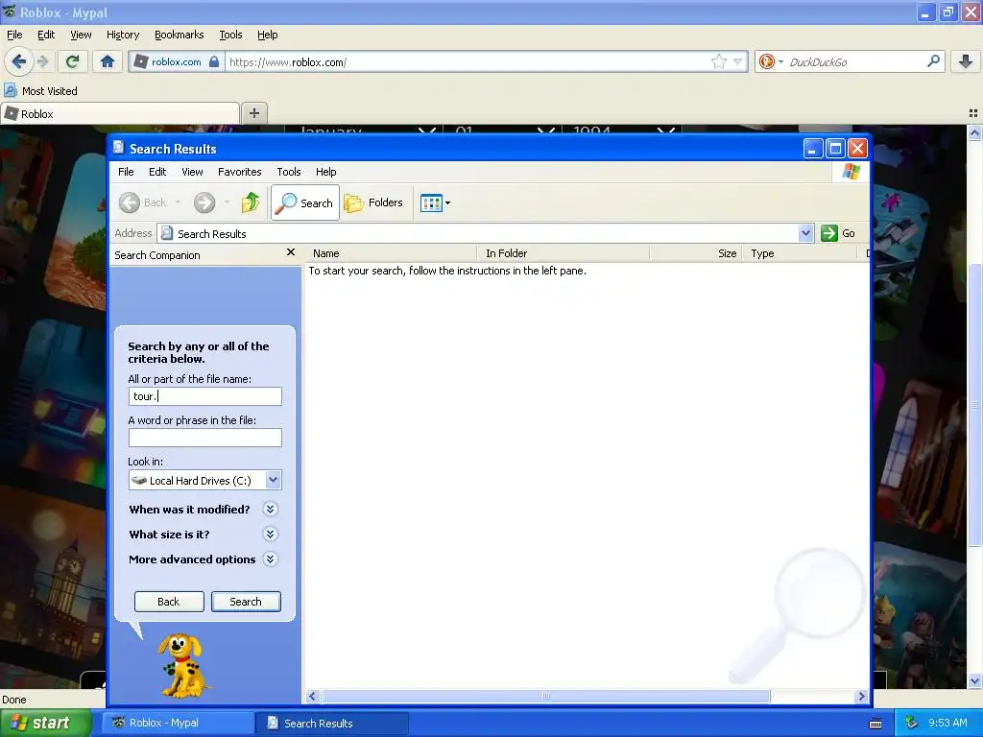
Task: Click the magnifier in DuckDuckGo search box
Action: coord(933,60)
